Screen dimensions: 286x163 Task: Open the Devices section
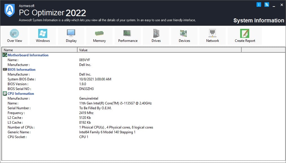[184, 36]
